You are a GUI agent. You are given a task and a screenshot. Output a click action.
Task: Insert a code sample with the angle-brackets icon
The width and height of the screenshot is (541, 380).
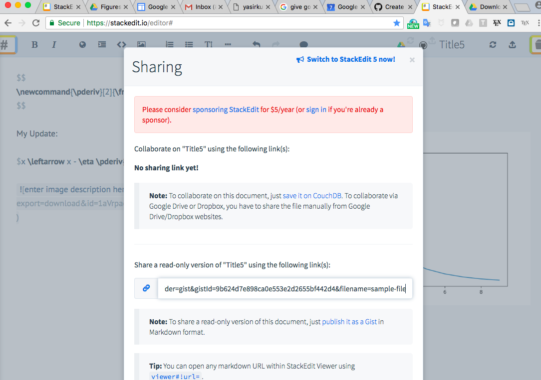click(x=121, y=44)
